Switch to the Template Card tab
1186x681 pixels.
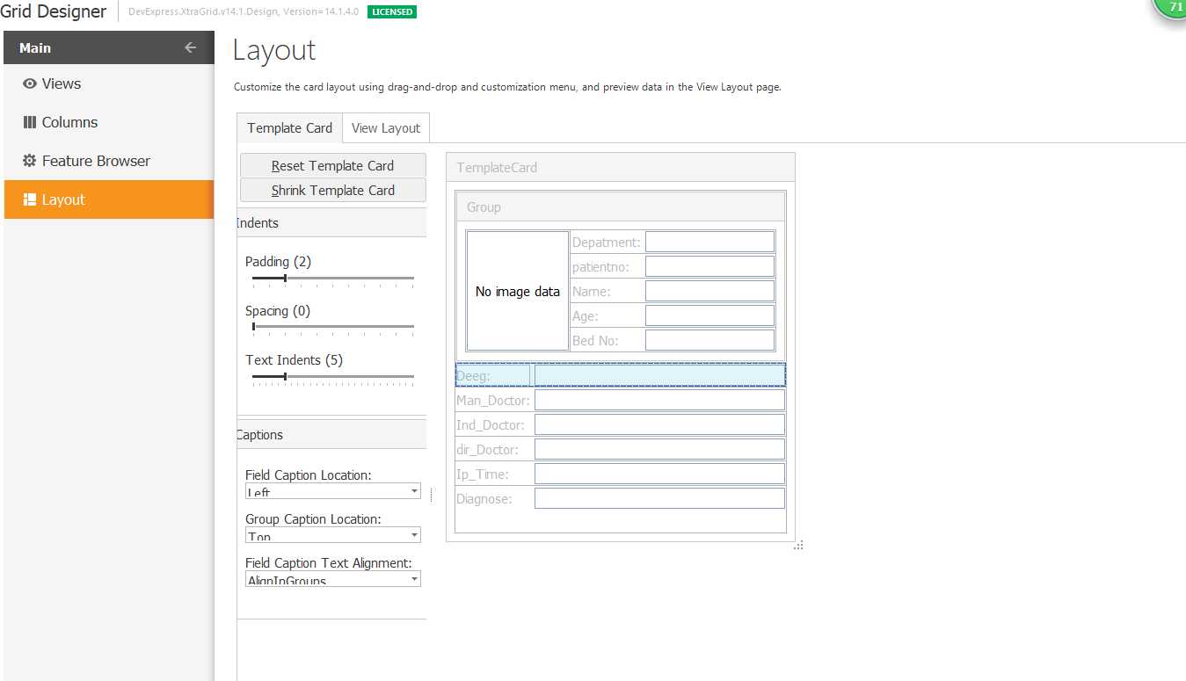coord(289,127)
